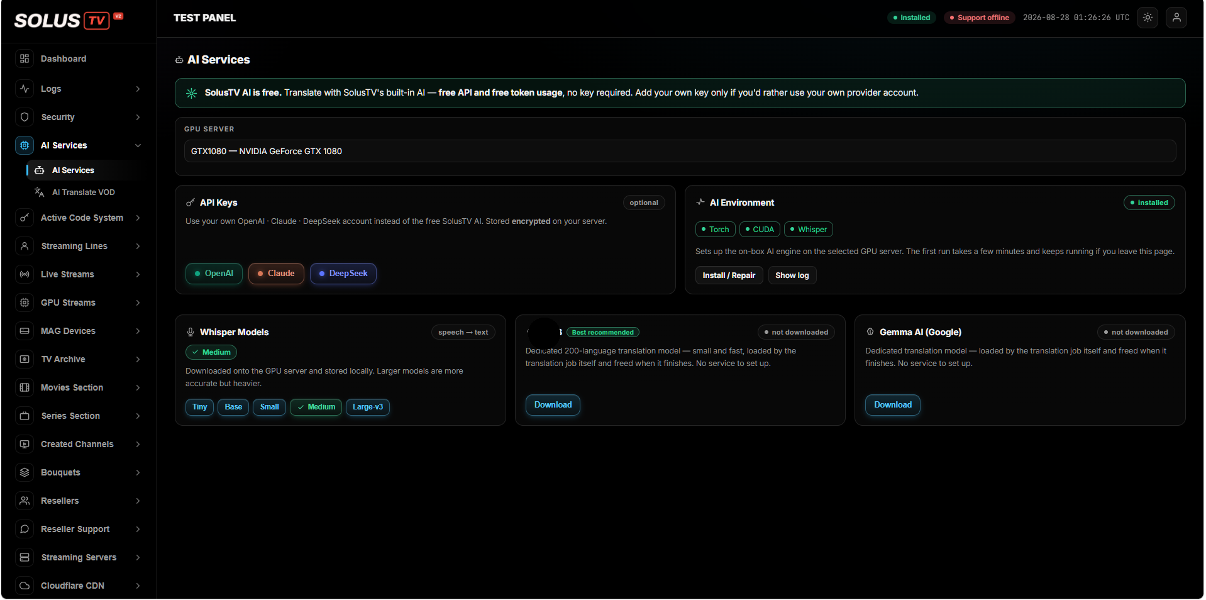Screen dimensions: 1206x600
Task: Open the TV Archive menu item
Action: [79, 359]
